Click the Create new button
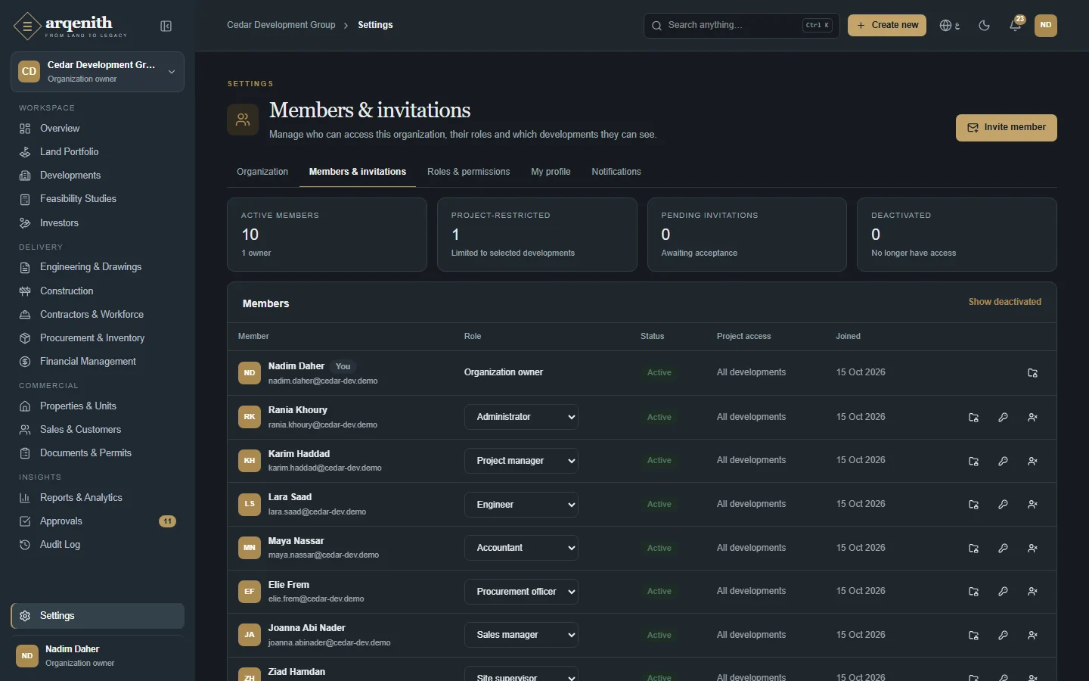This screenshot has height=681, width=1089. tap(887, 25)
